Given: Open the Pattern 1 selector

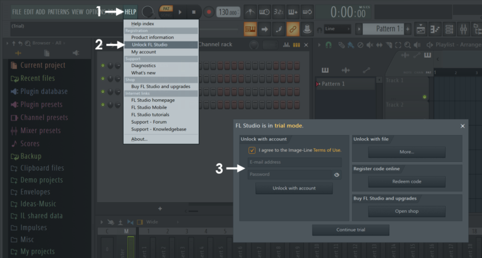Looking at the screenshot, I should point(383,30).
